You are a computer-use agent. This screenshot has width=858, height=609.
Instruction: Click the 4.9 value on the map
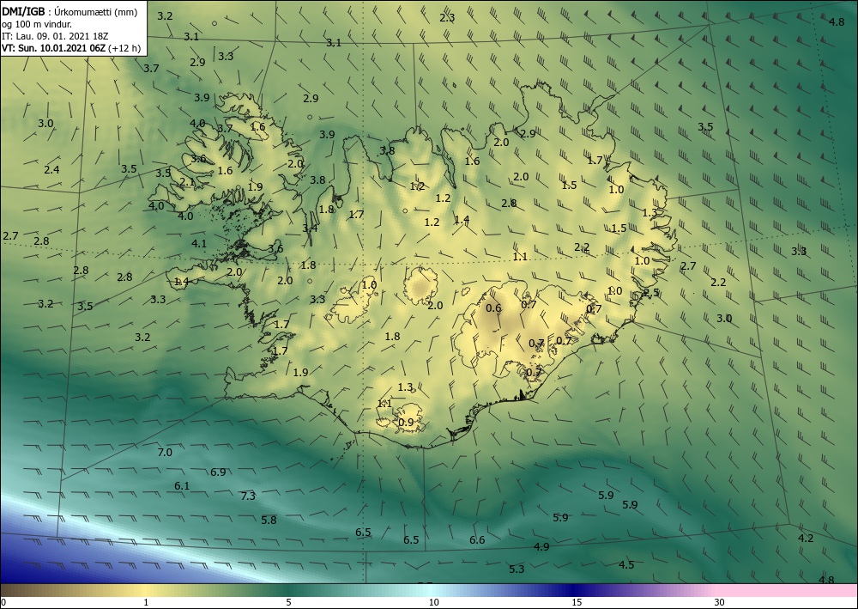(541, 546)
